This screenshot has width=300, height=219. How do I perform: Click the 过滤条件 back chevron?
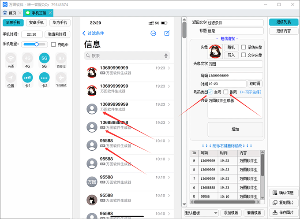tap(84, 33)
